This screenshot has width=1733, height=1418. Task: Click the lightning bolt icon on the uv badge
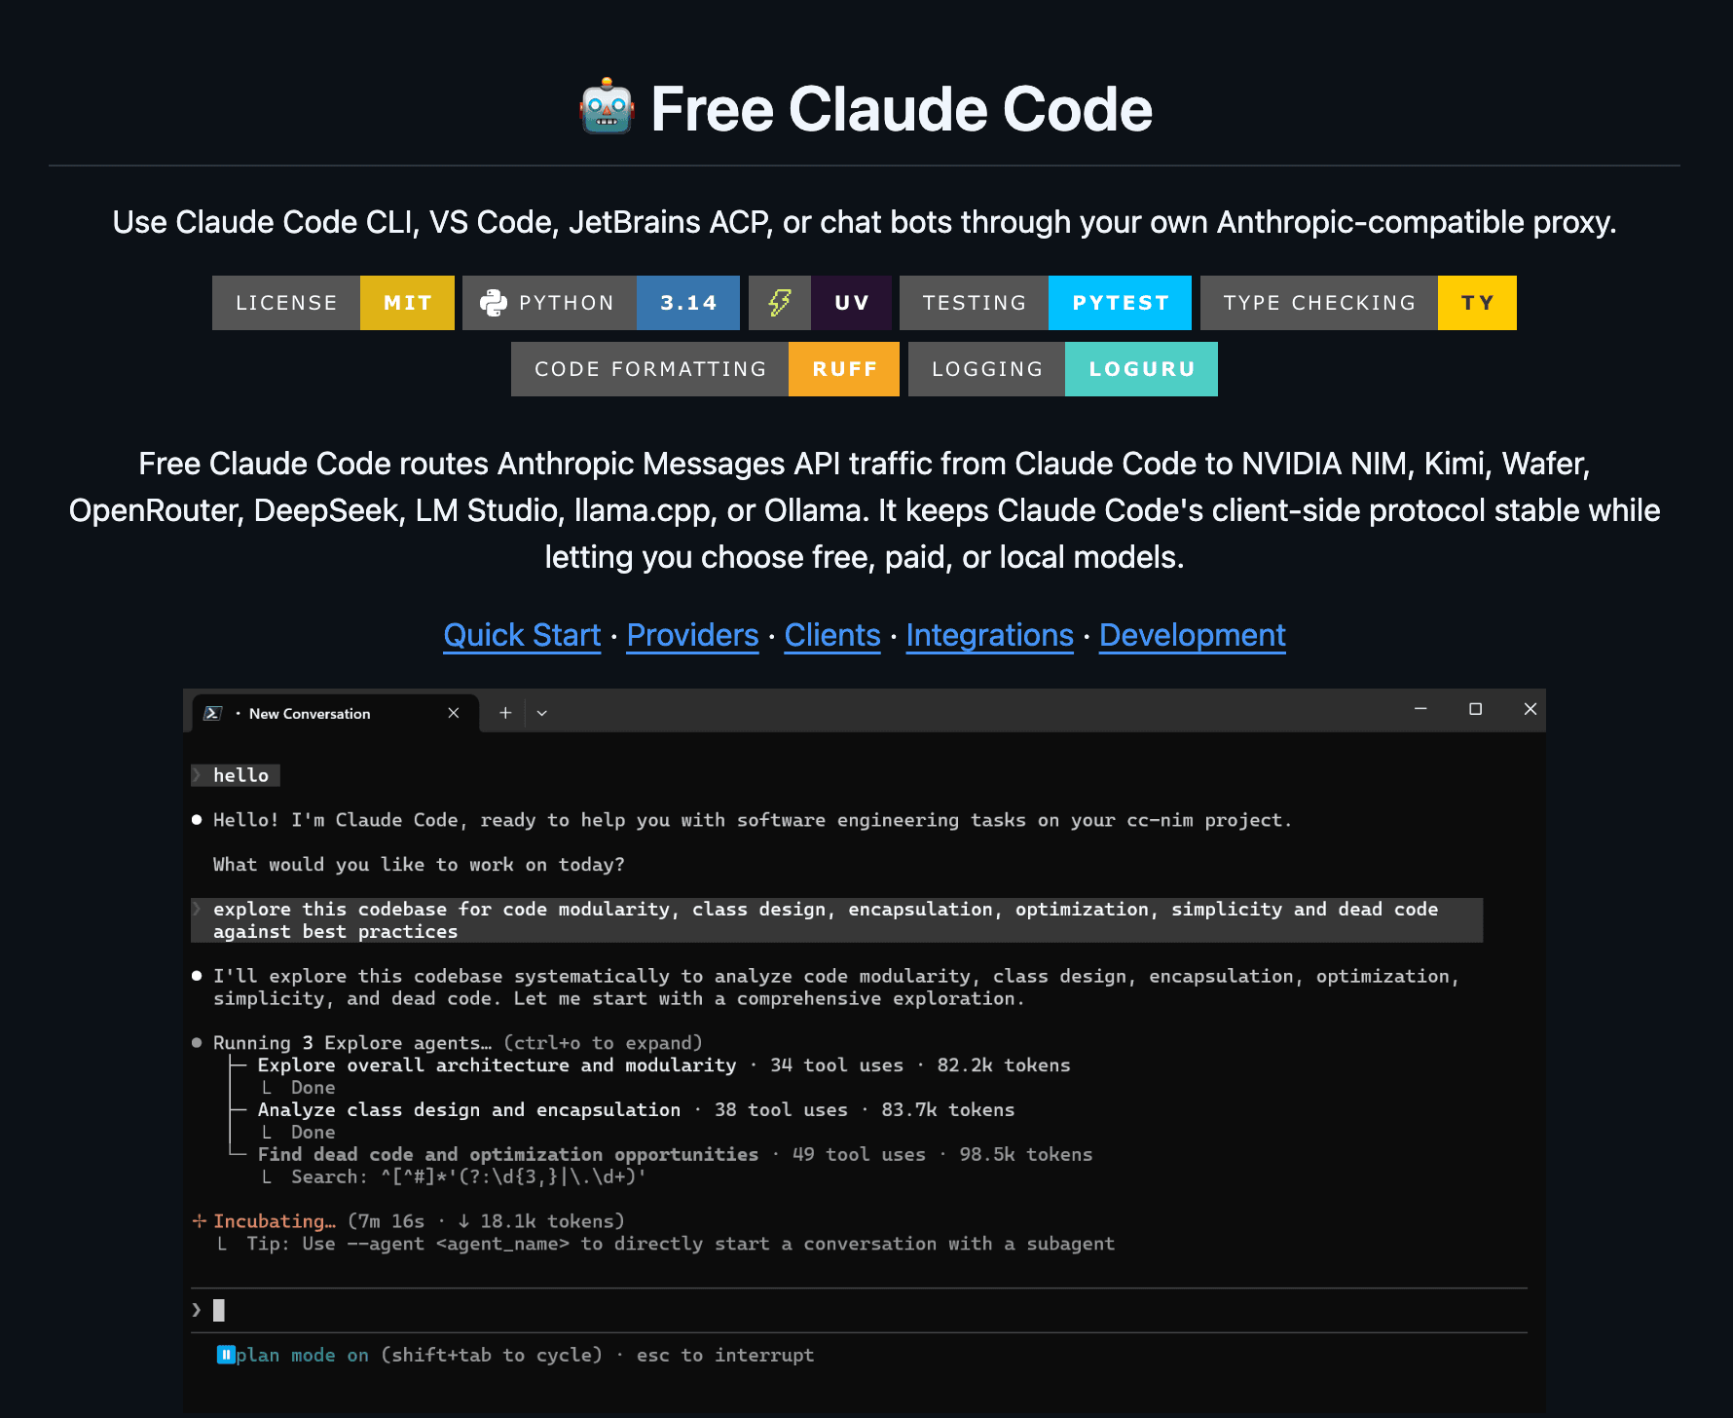pos(780,303)
